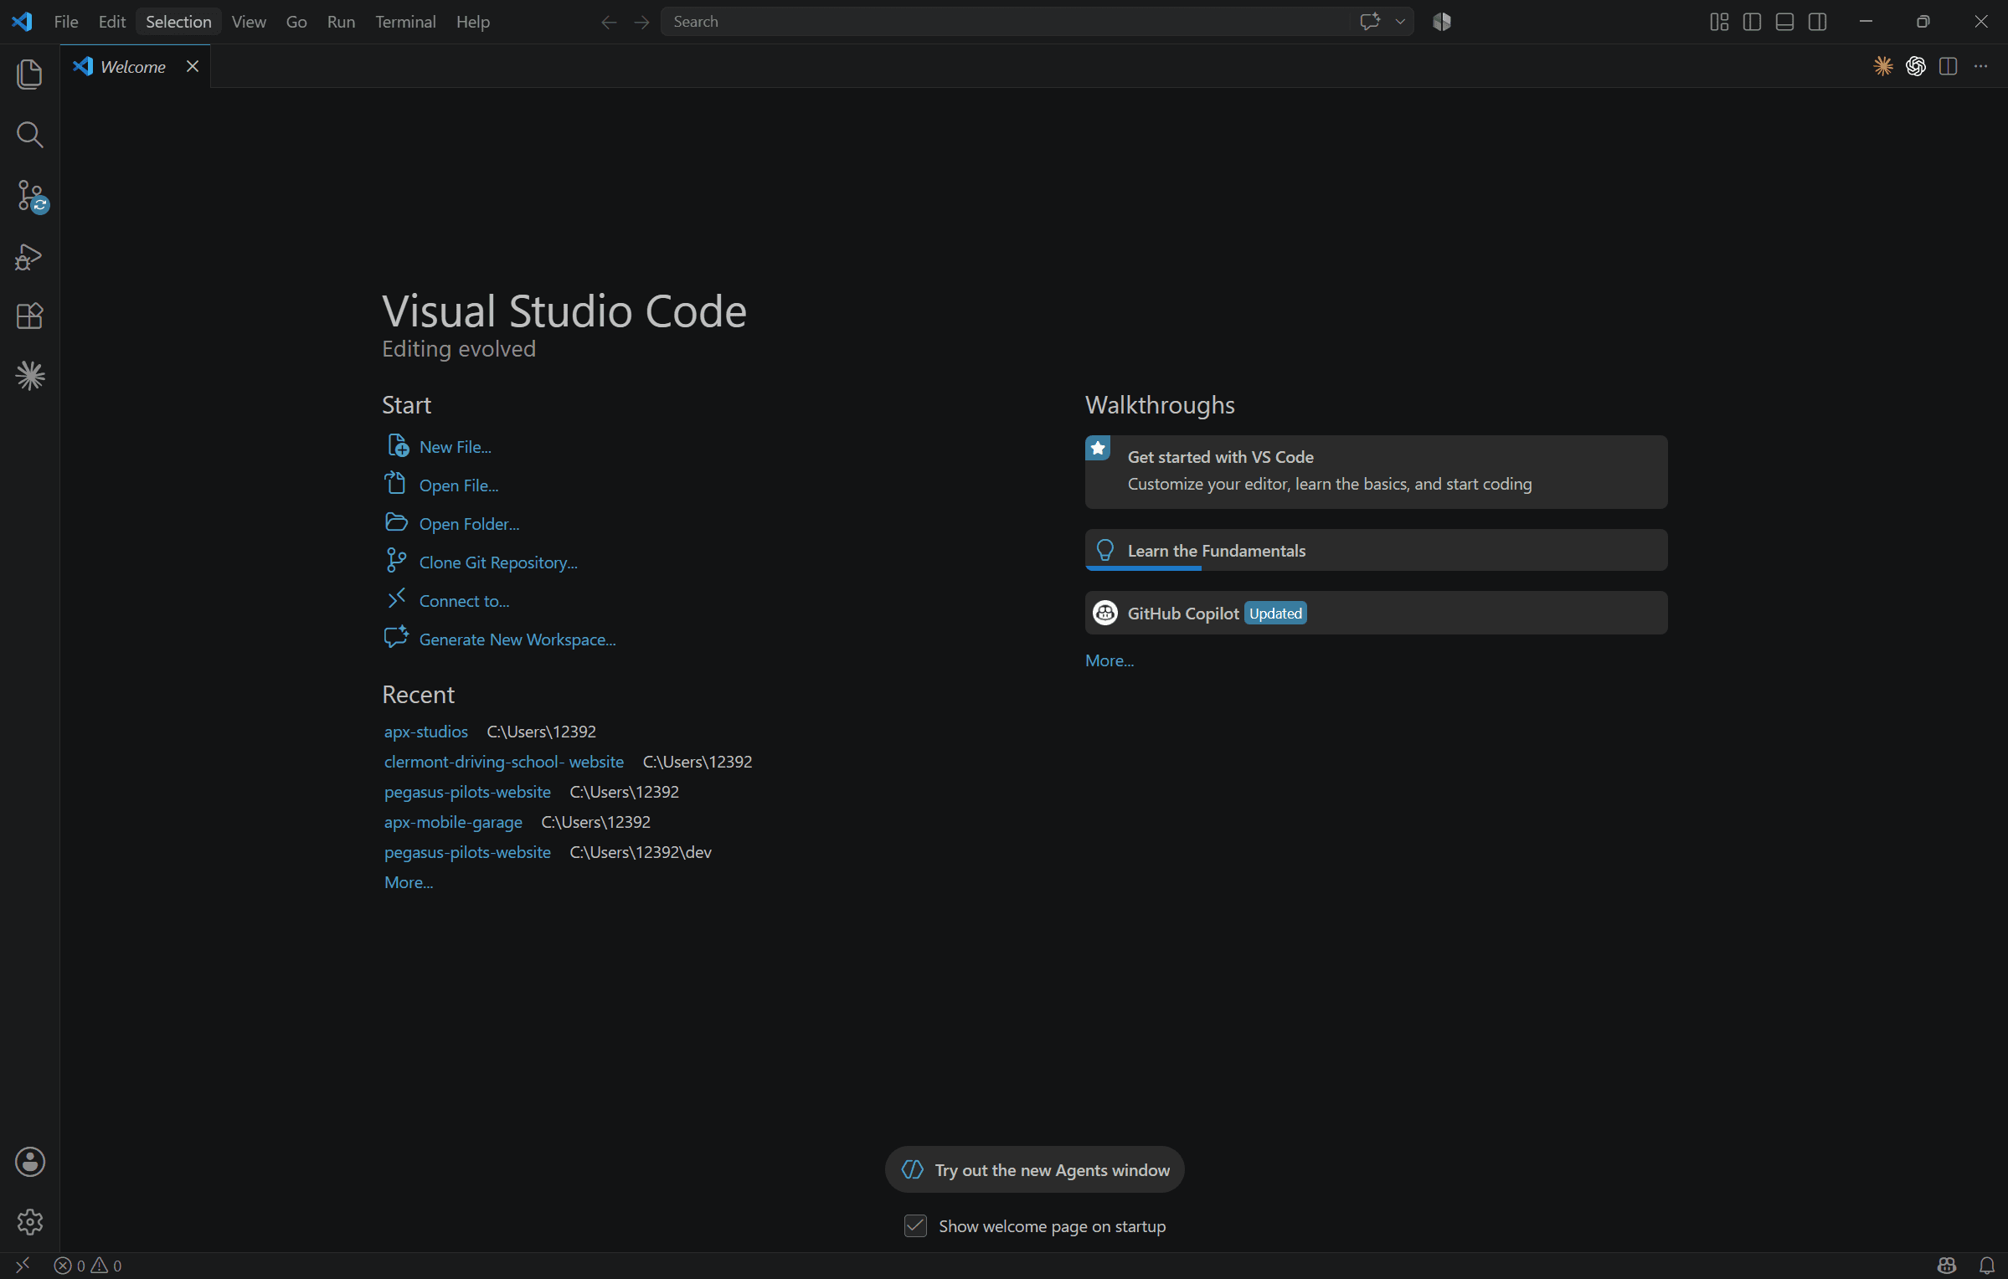Click the remote window icon in status bar
The width and height of the screenshot is (2008, 1279).
(x=23, y=1266)
